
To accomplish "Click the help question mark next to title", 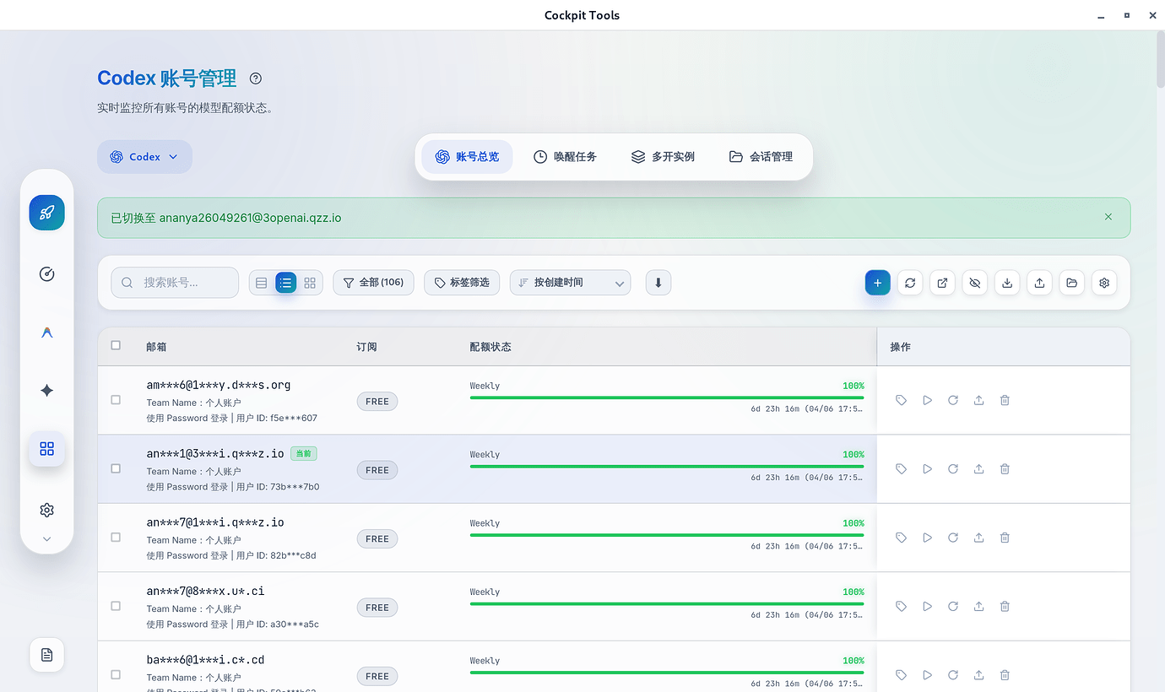I will (x=256, y=78).
